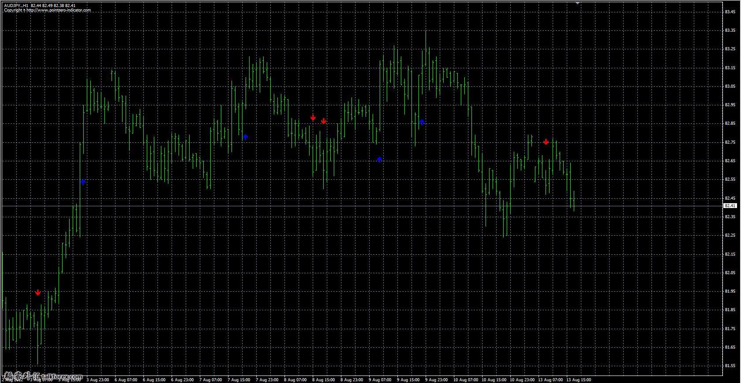Click time label 7 Aug 23:00
Viewport: 741px width, 383px height.
267,379
